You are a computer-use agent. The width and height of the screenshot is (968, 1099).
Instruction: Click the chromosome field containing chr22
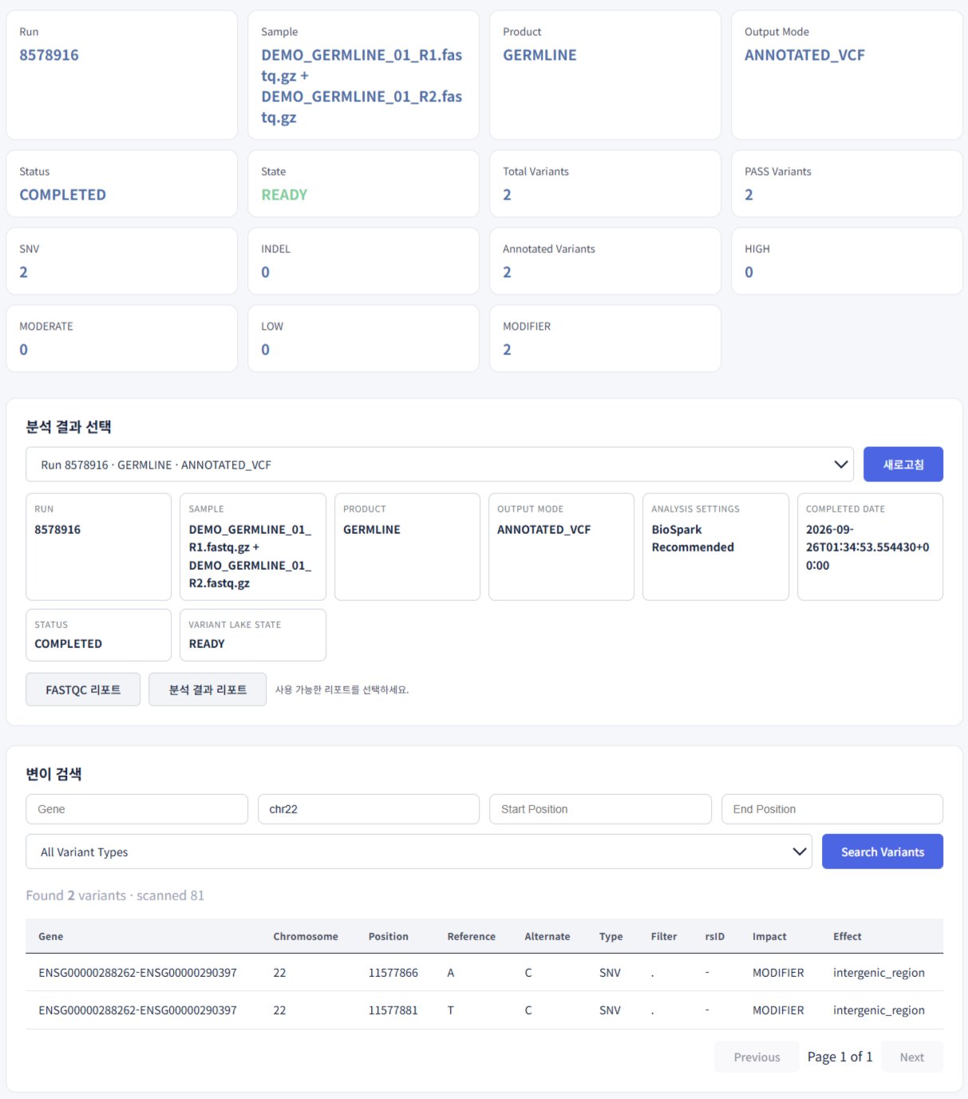click(369, 809)
